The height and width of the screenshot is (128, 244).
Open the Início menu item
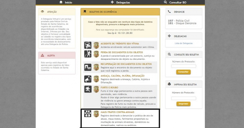tap(68, 2)
